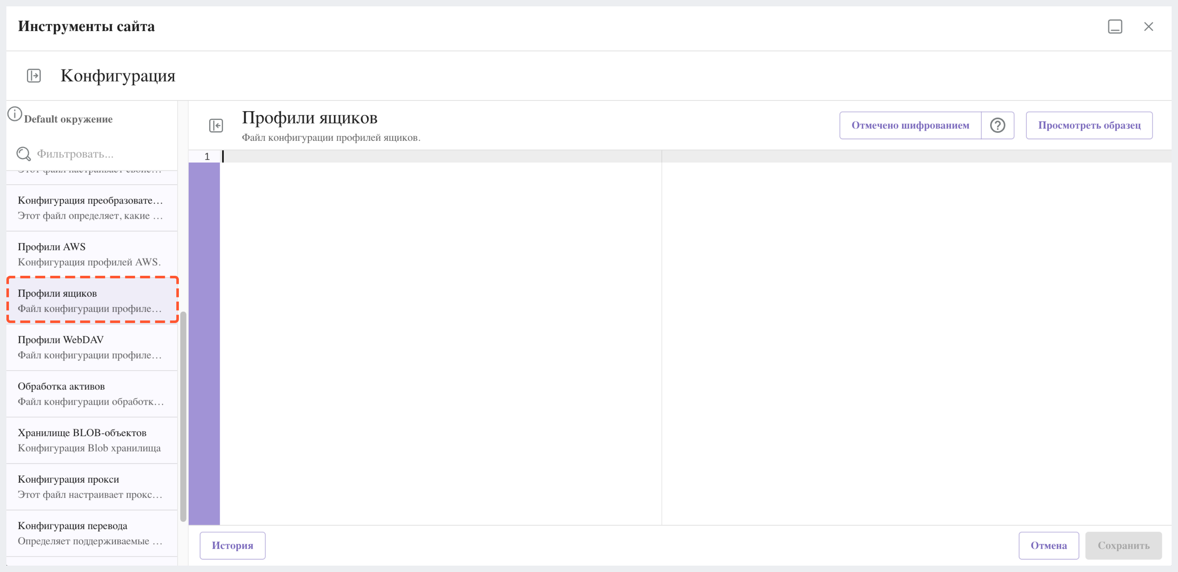This screenshot has width=1178, height=572.
Task: Select Конфигурация преобразовате… list item
Action: tap(92, 208)
